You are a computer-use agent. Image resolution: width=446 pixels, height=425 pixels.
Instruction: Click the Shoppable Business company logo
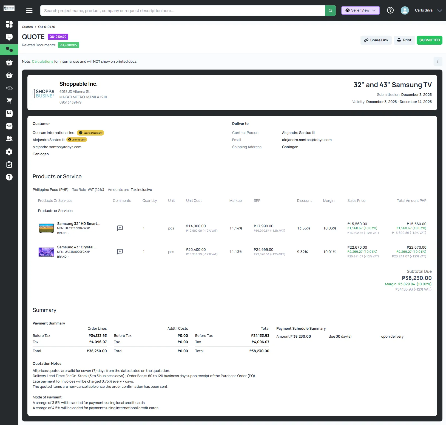43,93
